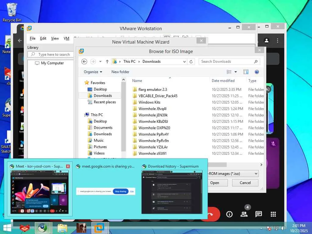
Task: Select Desktop under Favorites
Action: [97, 89]
